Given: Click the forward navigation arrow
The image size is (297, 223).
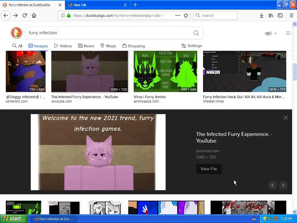Looking at the screenshot, I should coord(15,15).
